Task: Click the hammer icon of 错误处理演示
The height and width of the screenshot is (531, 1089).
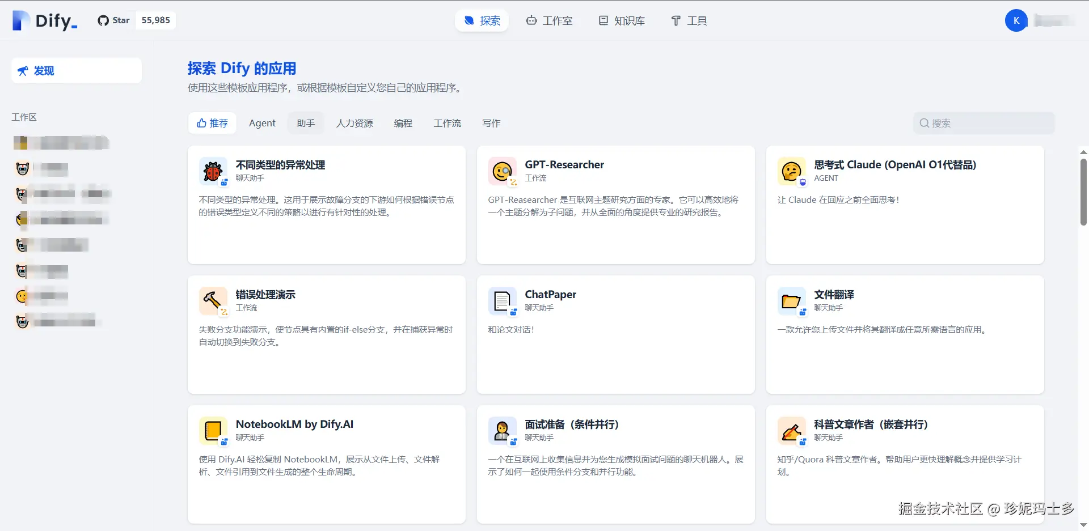Action: click(x=213, y=301)
